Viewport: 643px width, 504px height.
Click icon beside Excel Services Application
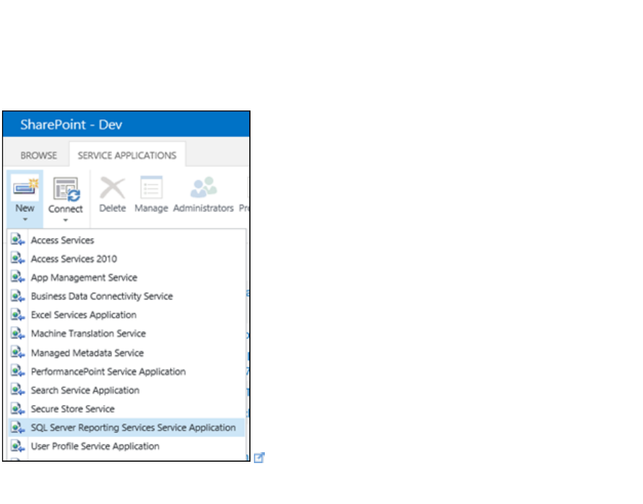click(18, 314)
